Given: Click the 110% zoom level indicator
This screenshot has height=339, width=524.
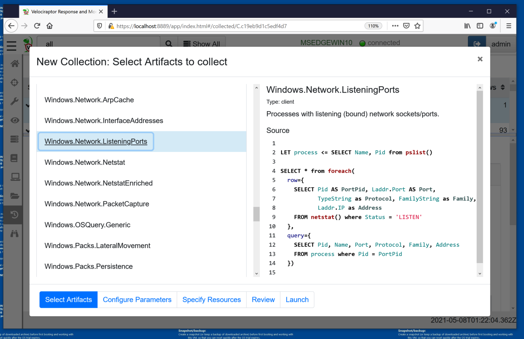Looking at the screenshot, I should click(x=373, y=26).
